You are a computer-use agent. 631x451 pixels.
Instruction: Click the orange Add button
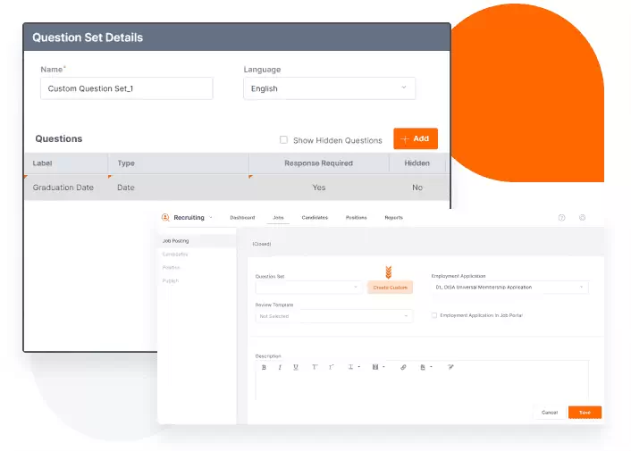415,139
